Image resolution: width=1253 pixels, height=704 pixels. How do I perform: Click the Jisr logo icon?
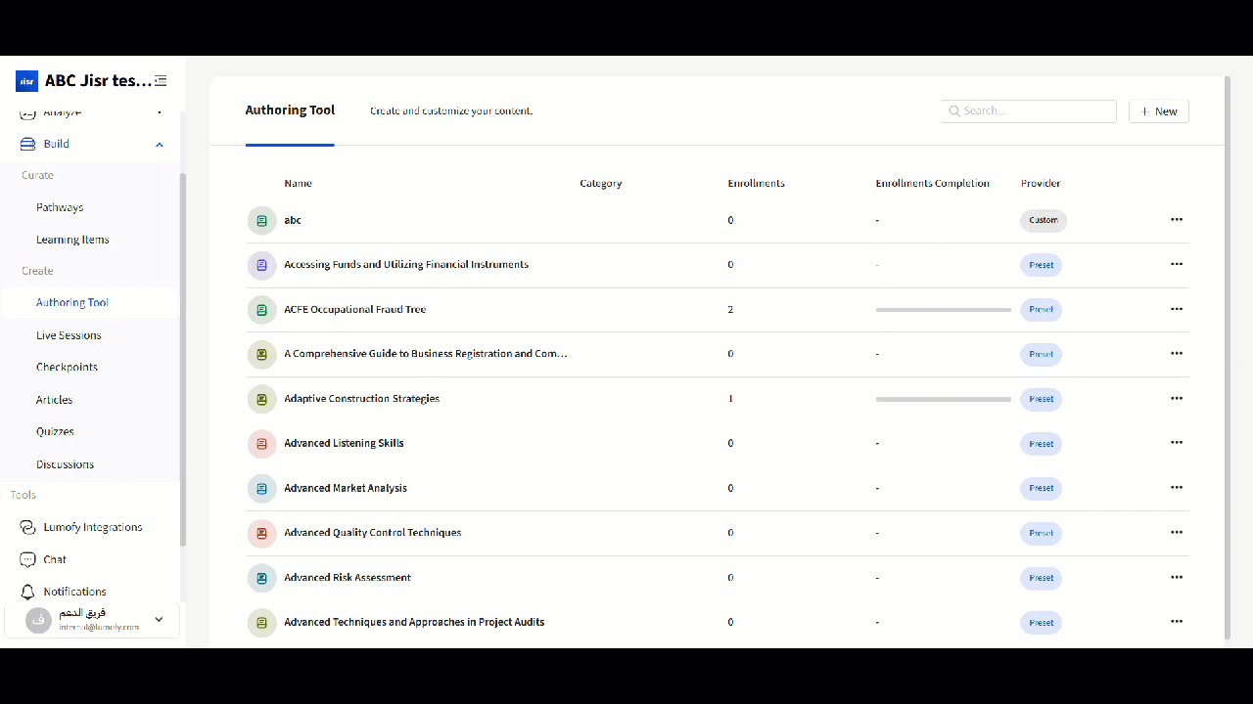pyautogui.click(x=26, y=81)
